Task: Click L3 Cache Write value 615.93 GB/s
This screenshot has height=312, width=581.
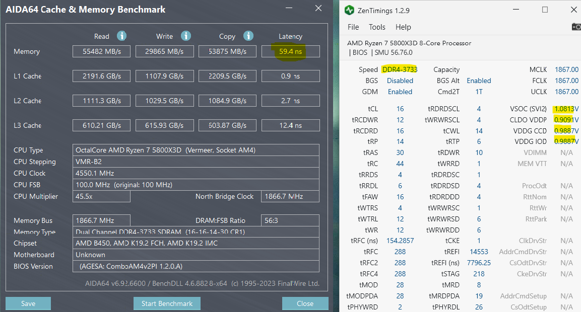Action: pos(164,125)
